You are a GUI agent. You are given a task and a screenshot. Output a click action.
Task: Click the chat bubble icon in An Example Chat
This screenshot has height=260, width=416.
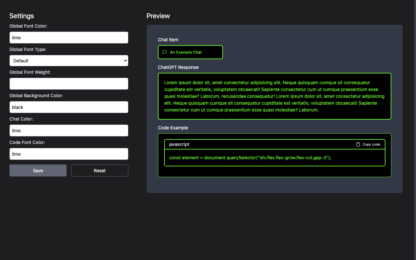(164, 52)
